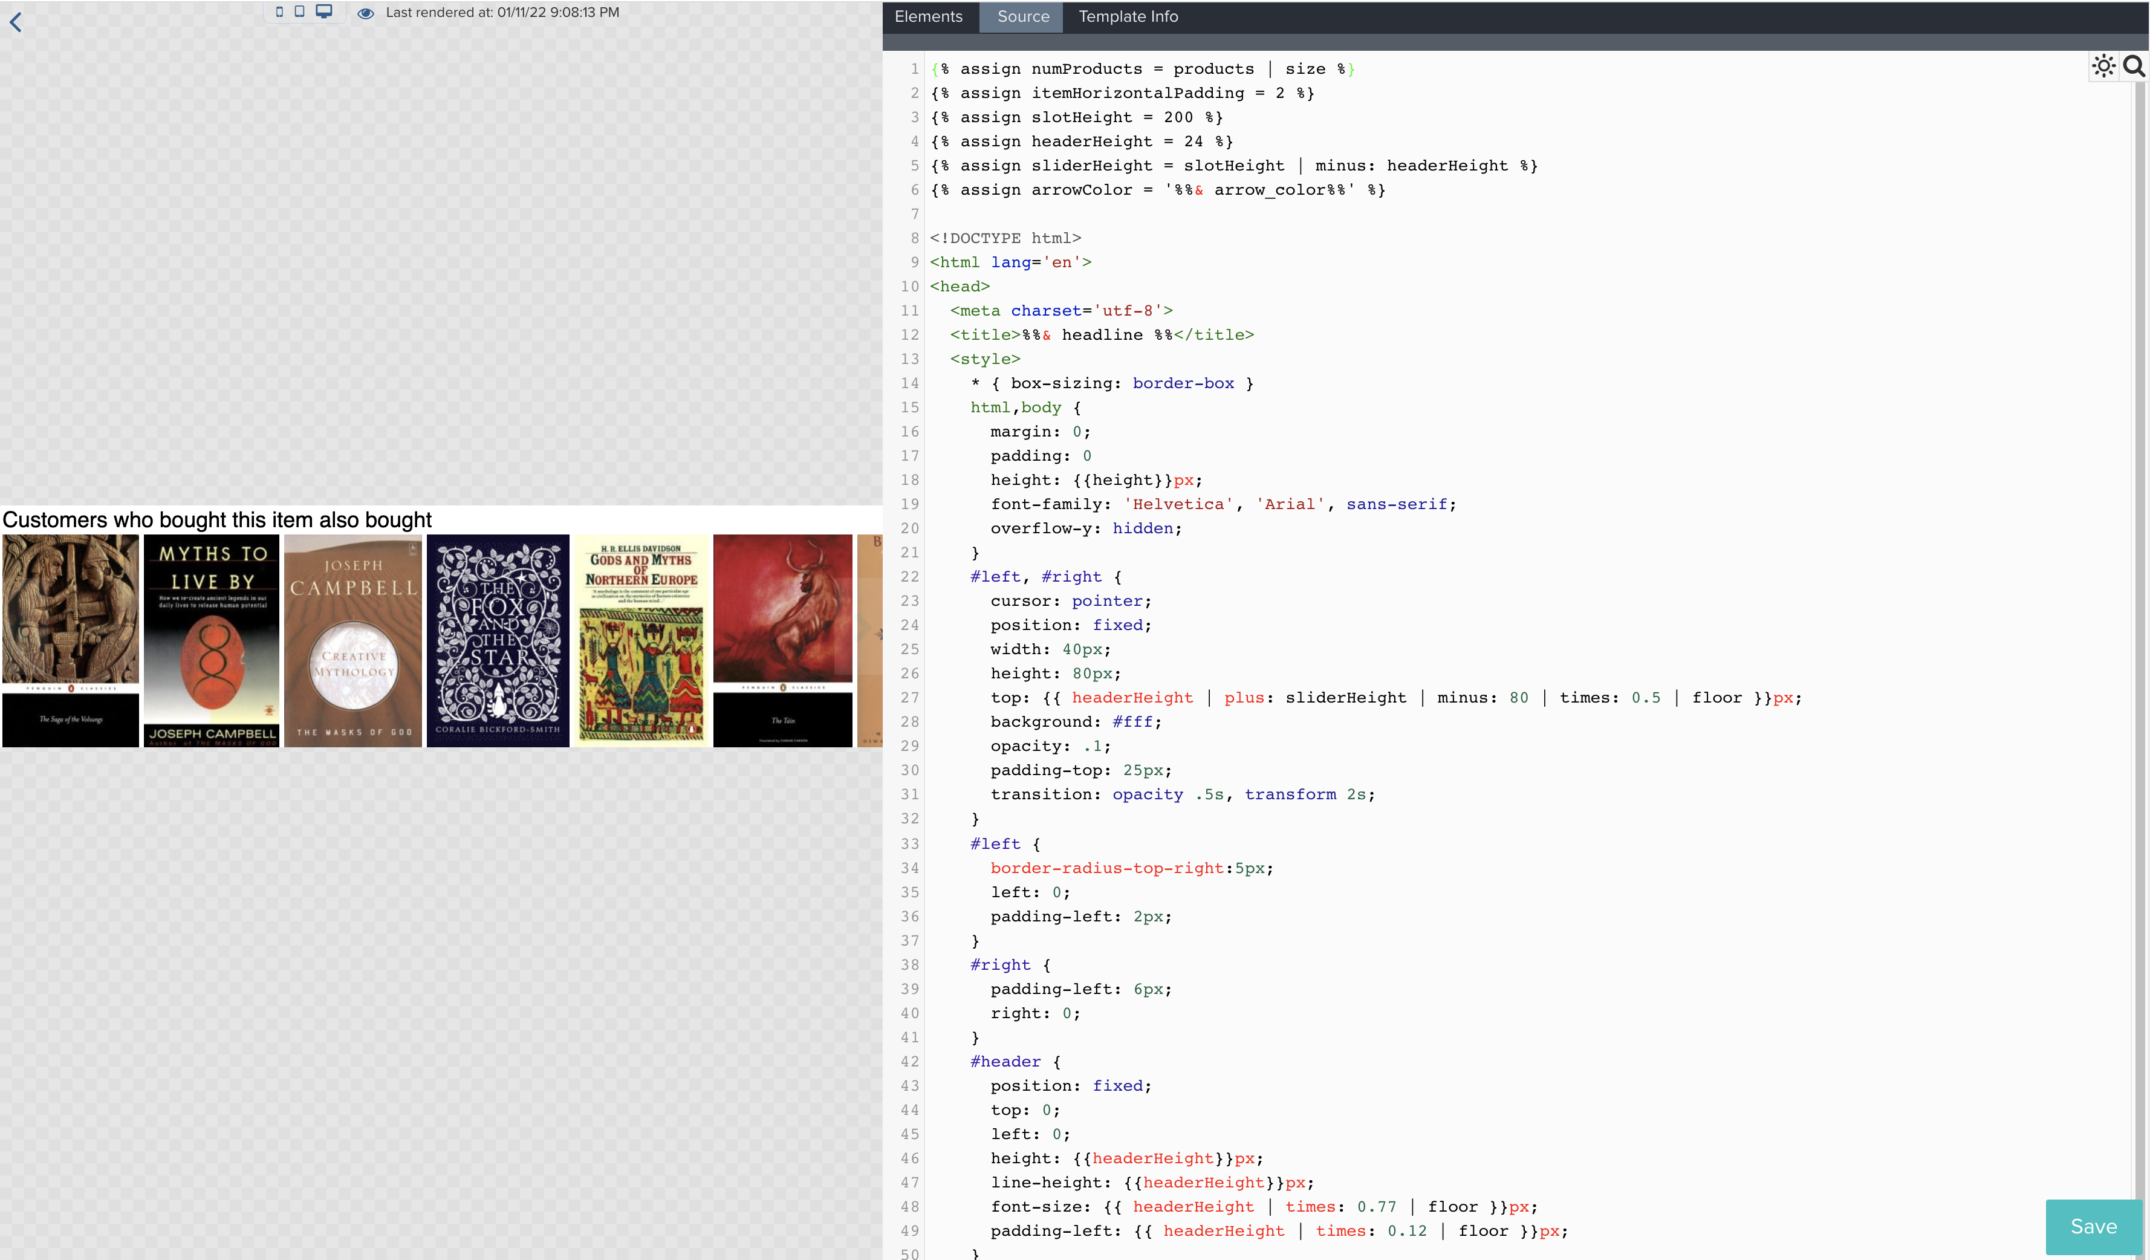Click the 'assign slotHeight = 200' line

coord(1077,117)
